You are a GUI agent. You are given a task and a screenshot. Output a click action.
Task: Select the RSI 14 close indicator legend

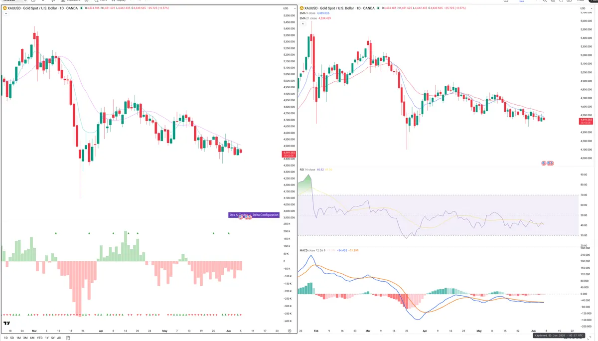[308, 170]
